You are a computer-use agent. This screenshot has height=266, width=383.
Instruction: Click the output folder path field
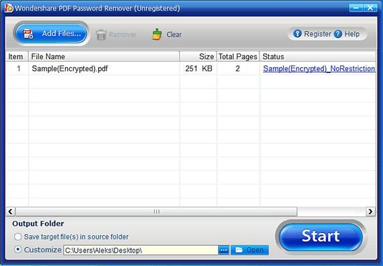[141, 251]
